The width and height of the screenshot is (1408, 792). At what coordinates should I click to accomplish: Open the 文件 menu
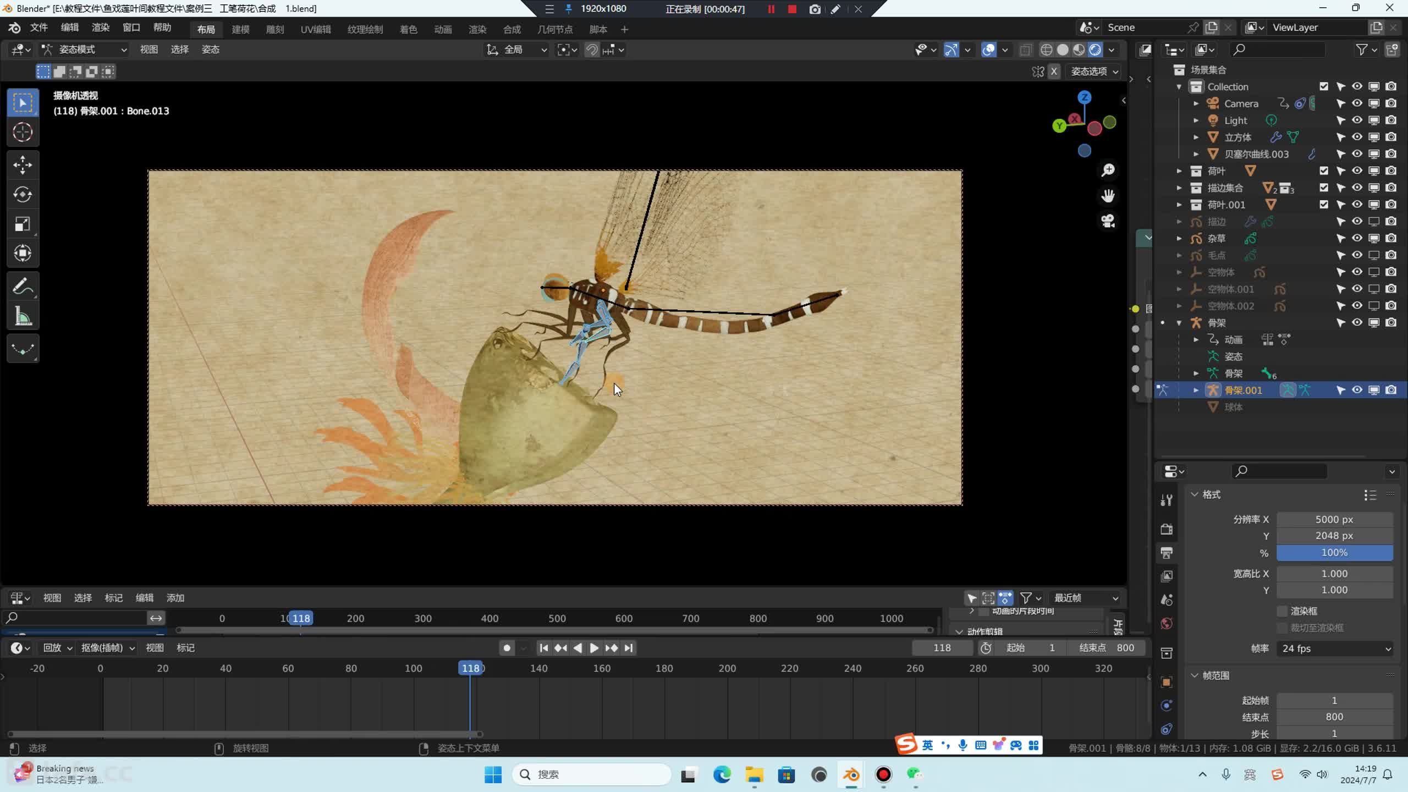(38, 28)
